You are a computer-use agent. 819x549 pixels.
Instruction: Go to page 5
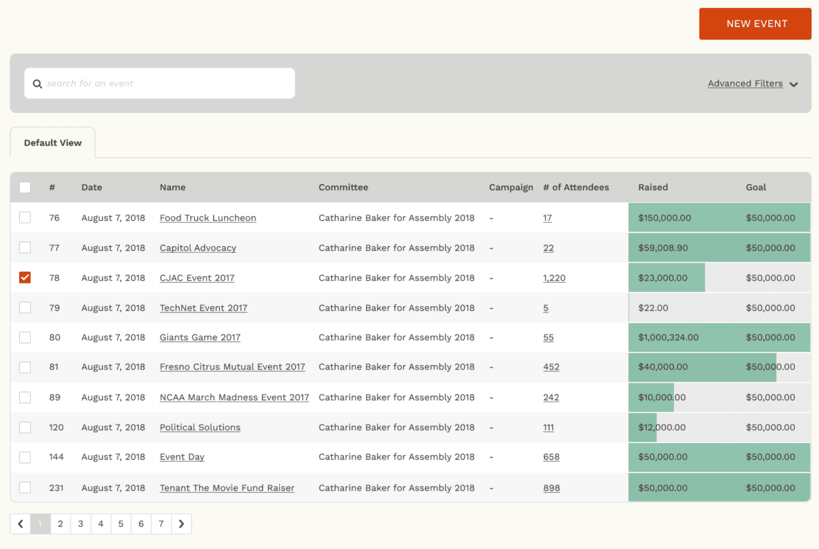point(121,524)
